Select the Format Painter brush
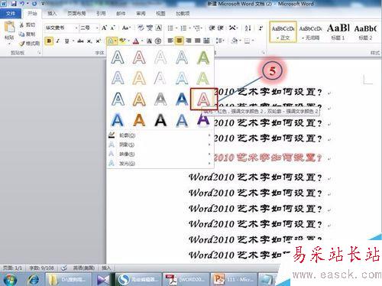The image size is (382, 286). 22,43
